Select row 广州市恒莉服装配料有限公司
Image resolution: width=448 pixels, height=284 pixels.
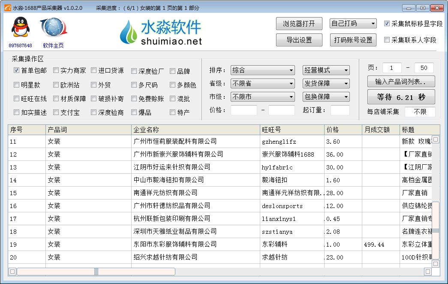click(x=220, y=141)
